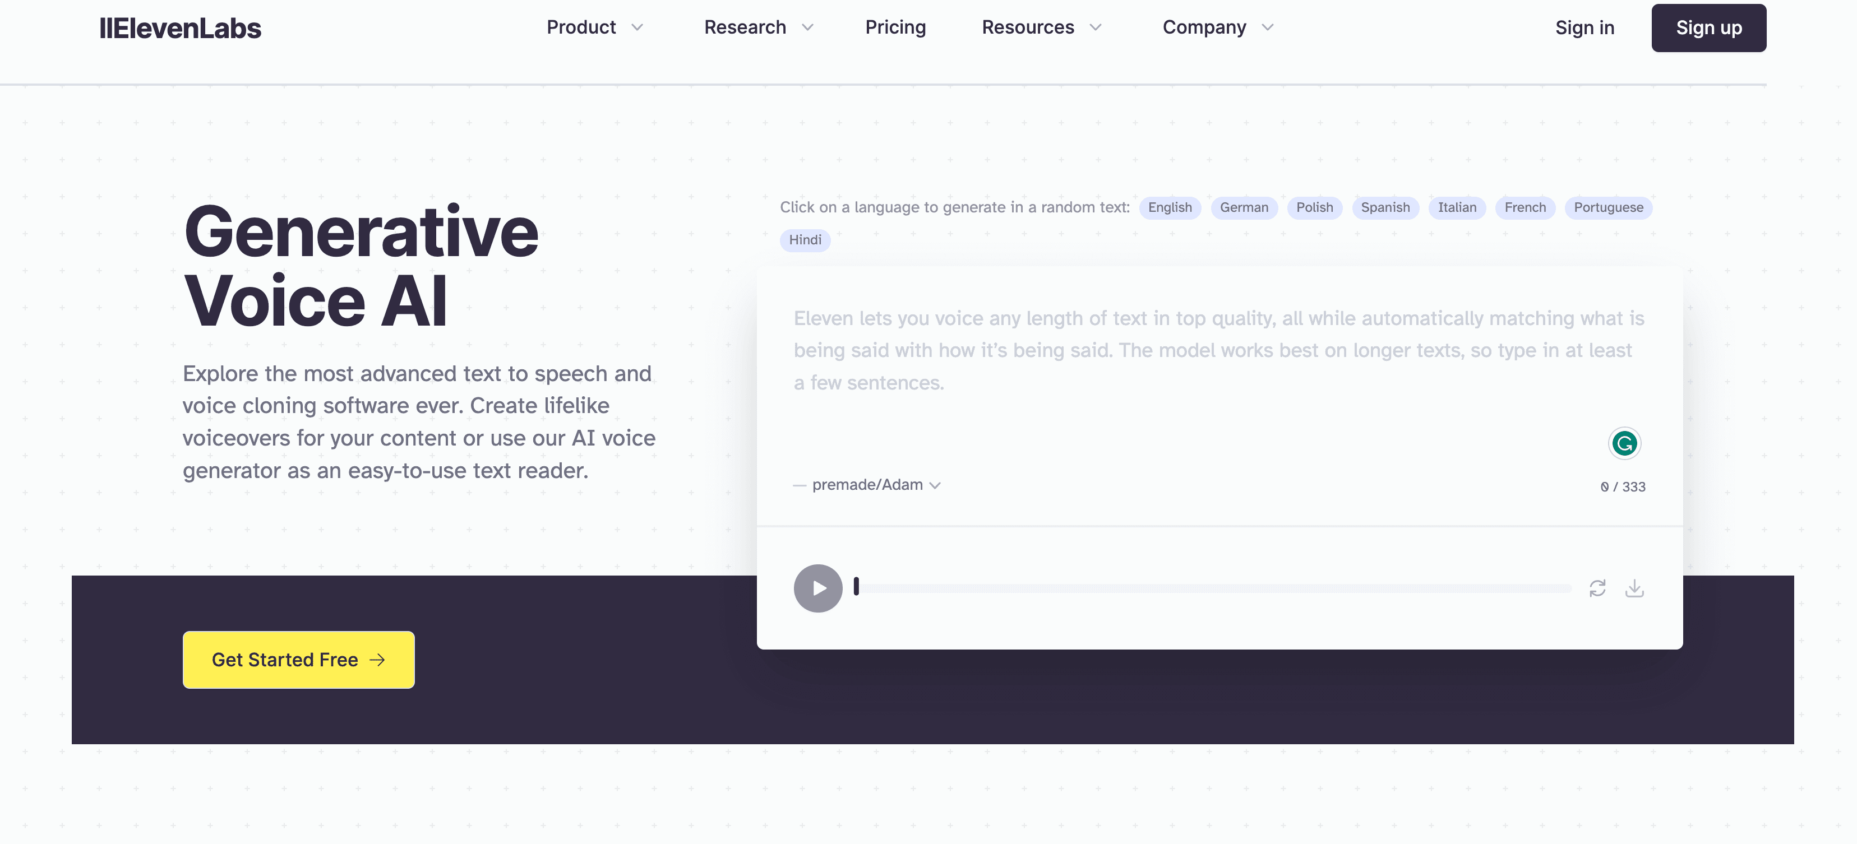The image size is (1857, 844).
Task: Expand the Product menu chevron
Action: [x=638, y=27]
